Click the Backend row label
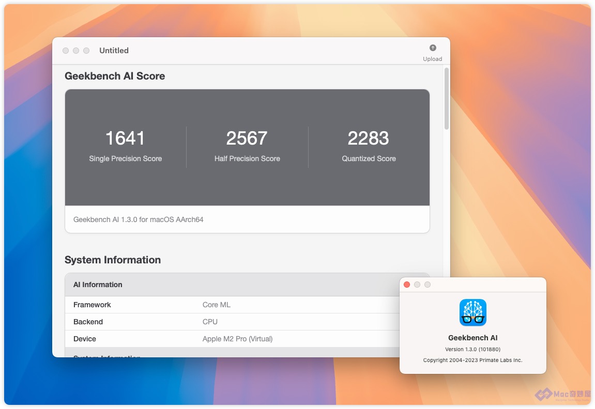 coord(88,322)
